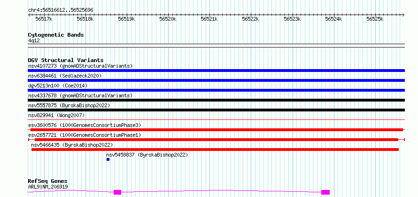Open the esv2657721 1000GenomesConsortiumPhase1 label

85,135
